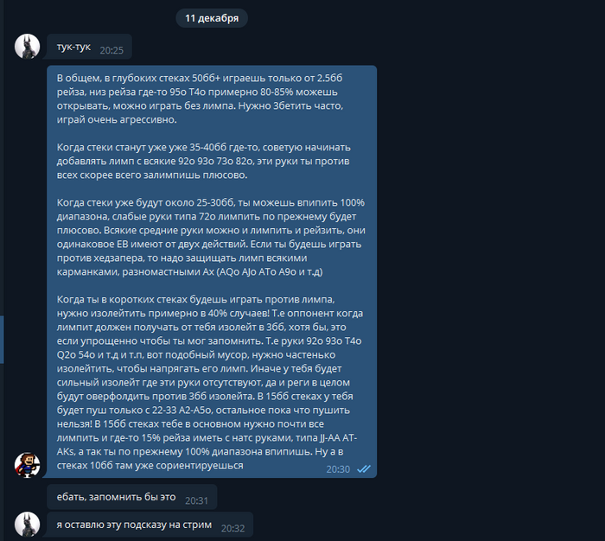
Task: Click the 20:32 timestamp
Action: [x=232, y=528]
